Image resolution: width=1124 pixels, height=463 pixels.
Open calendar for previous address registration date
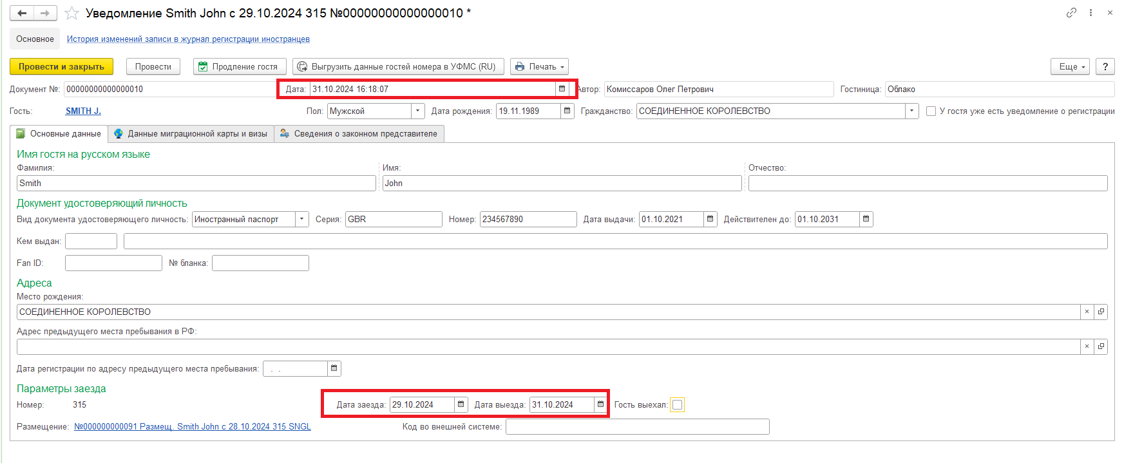click(334, 368)
